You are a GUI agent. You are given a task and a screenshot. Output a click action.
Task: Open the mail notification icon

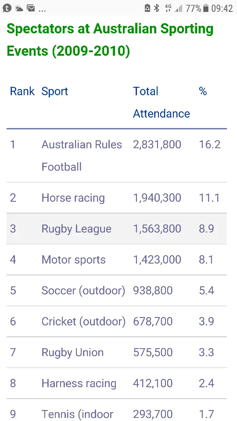point(31,8)
